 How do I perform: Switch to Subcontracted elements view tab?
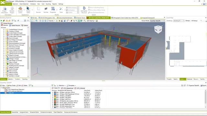click(65, 18)
